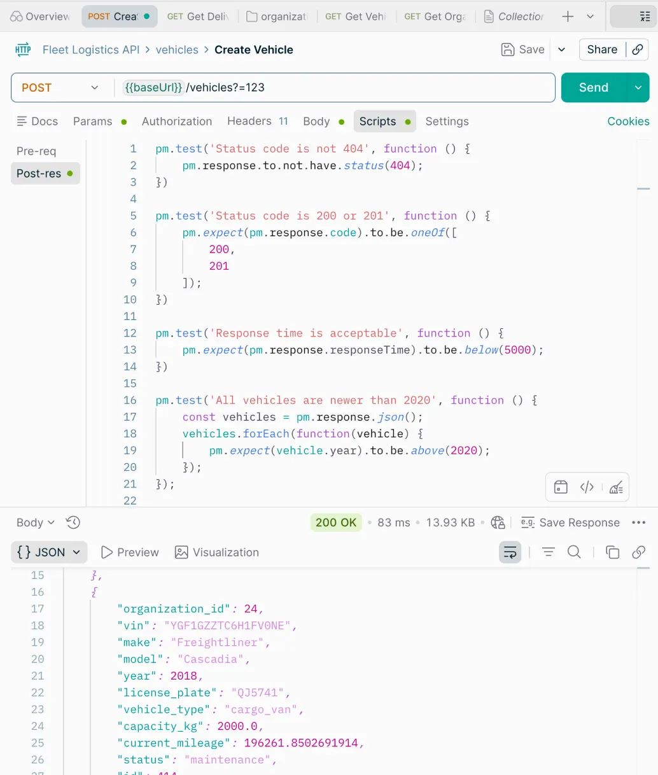This screenshot has width=658, height=775.
Task: Click the Preview play icon
Action: click(x=107, y=552)
